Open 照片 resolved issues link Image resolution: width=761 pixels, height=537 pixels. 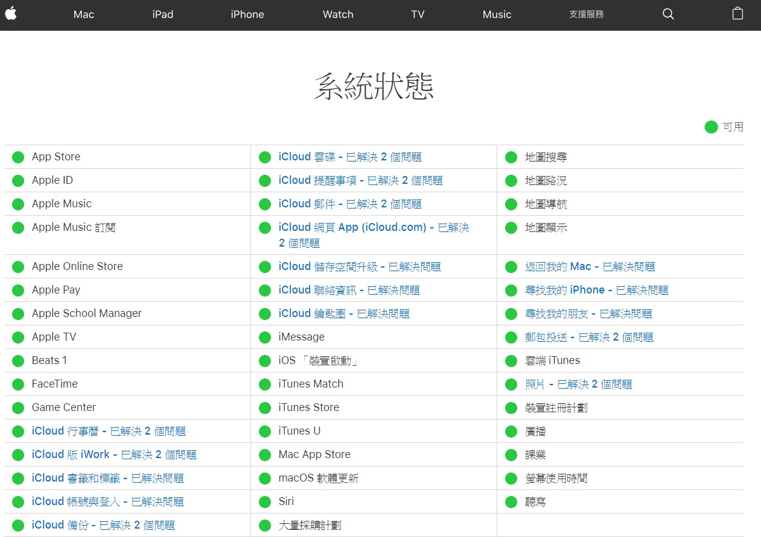click(579, 384)
